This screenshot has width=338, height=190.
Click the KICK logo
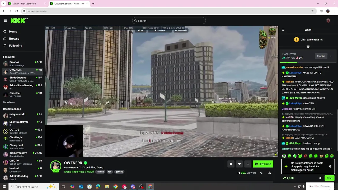[19, 21]
